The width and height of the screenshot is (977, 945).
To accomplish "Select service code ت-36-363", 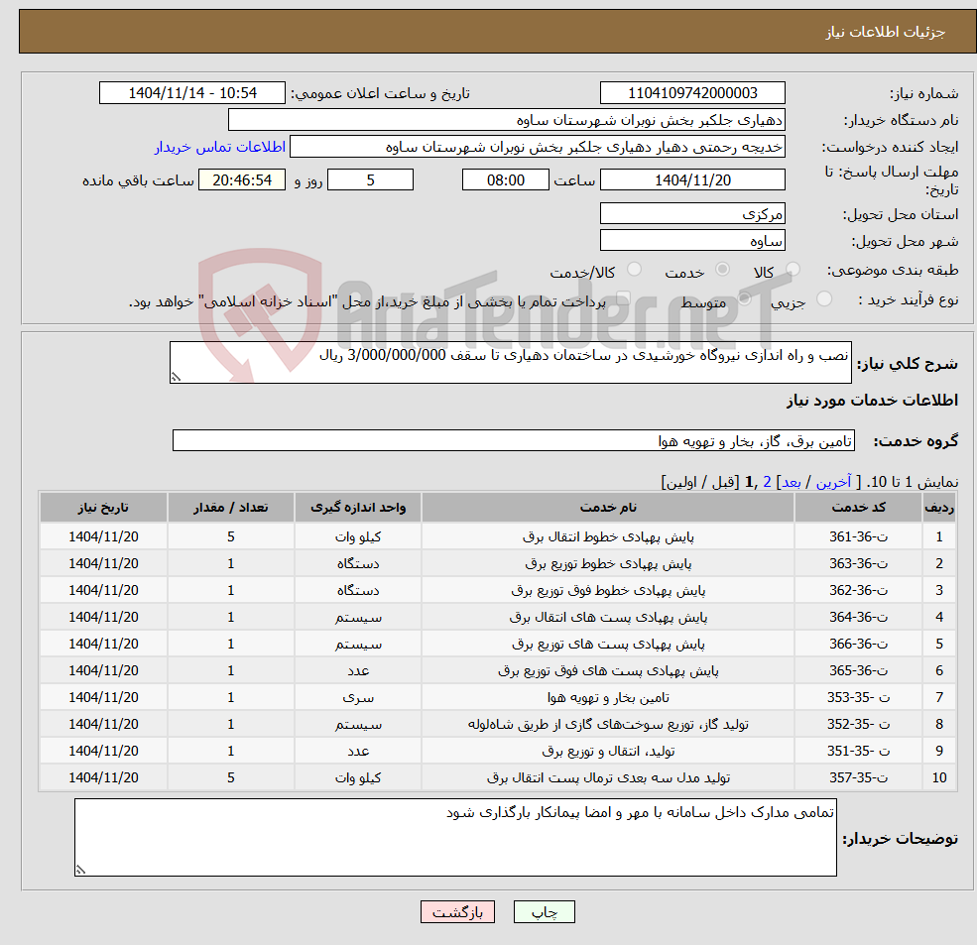I will point(858,564).
